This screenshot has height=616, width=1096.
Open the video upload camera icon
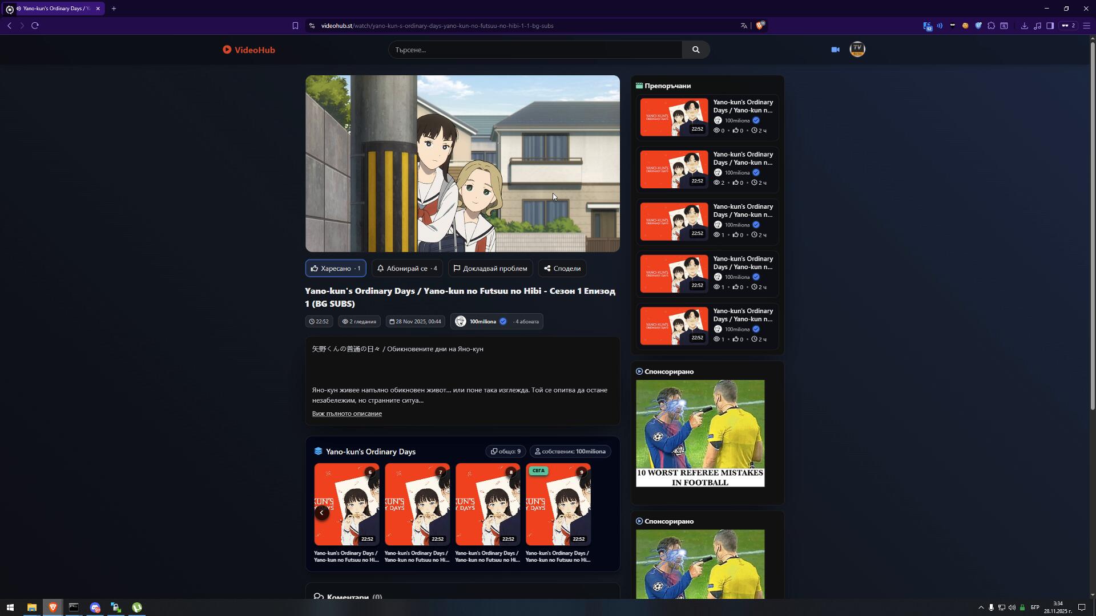(x=835, y=50)
